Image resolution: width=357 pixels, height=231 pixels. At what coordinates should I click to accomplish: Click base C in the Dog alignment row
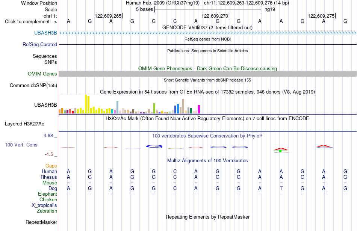175,188
